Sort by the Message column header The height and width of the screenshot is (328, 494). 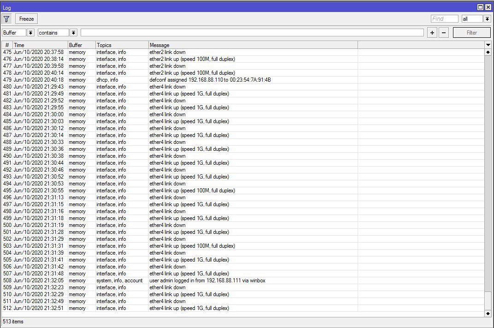pyautogui.click(x=253, y=45)
